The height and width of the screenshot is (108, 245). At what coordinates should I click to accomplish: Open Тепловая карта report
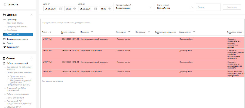pyautogui.click(x=18, y=76)
